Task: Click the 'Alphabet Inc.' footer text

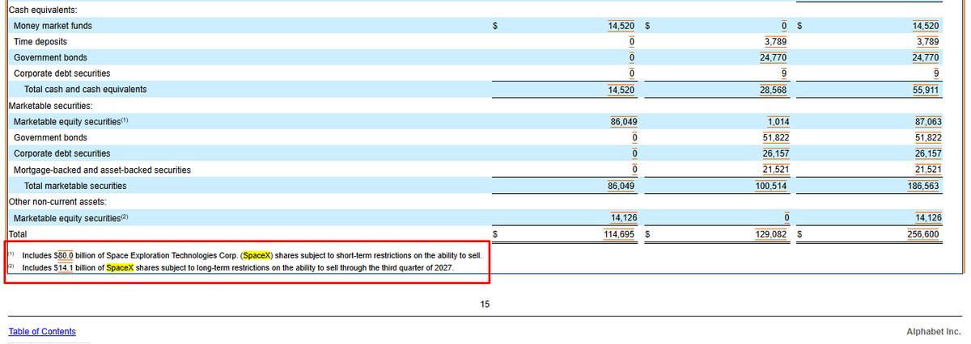Action: point(934,332)
